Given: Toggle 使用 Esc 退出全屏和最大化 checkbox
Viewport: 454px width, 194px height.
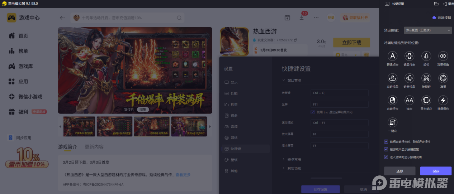Looking at the screenshot, I should [313, 112].
